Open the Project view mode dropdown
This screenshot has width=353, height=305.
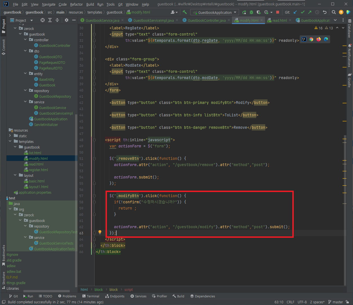click(x=21, y=20)
